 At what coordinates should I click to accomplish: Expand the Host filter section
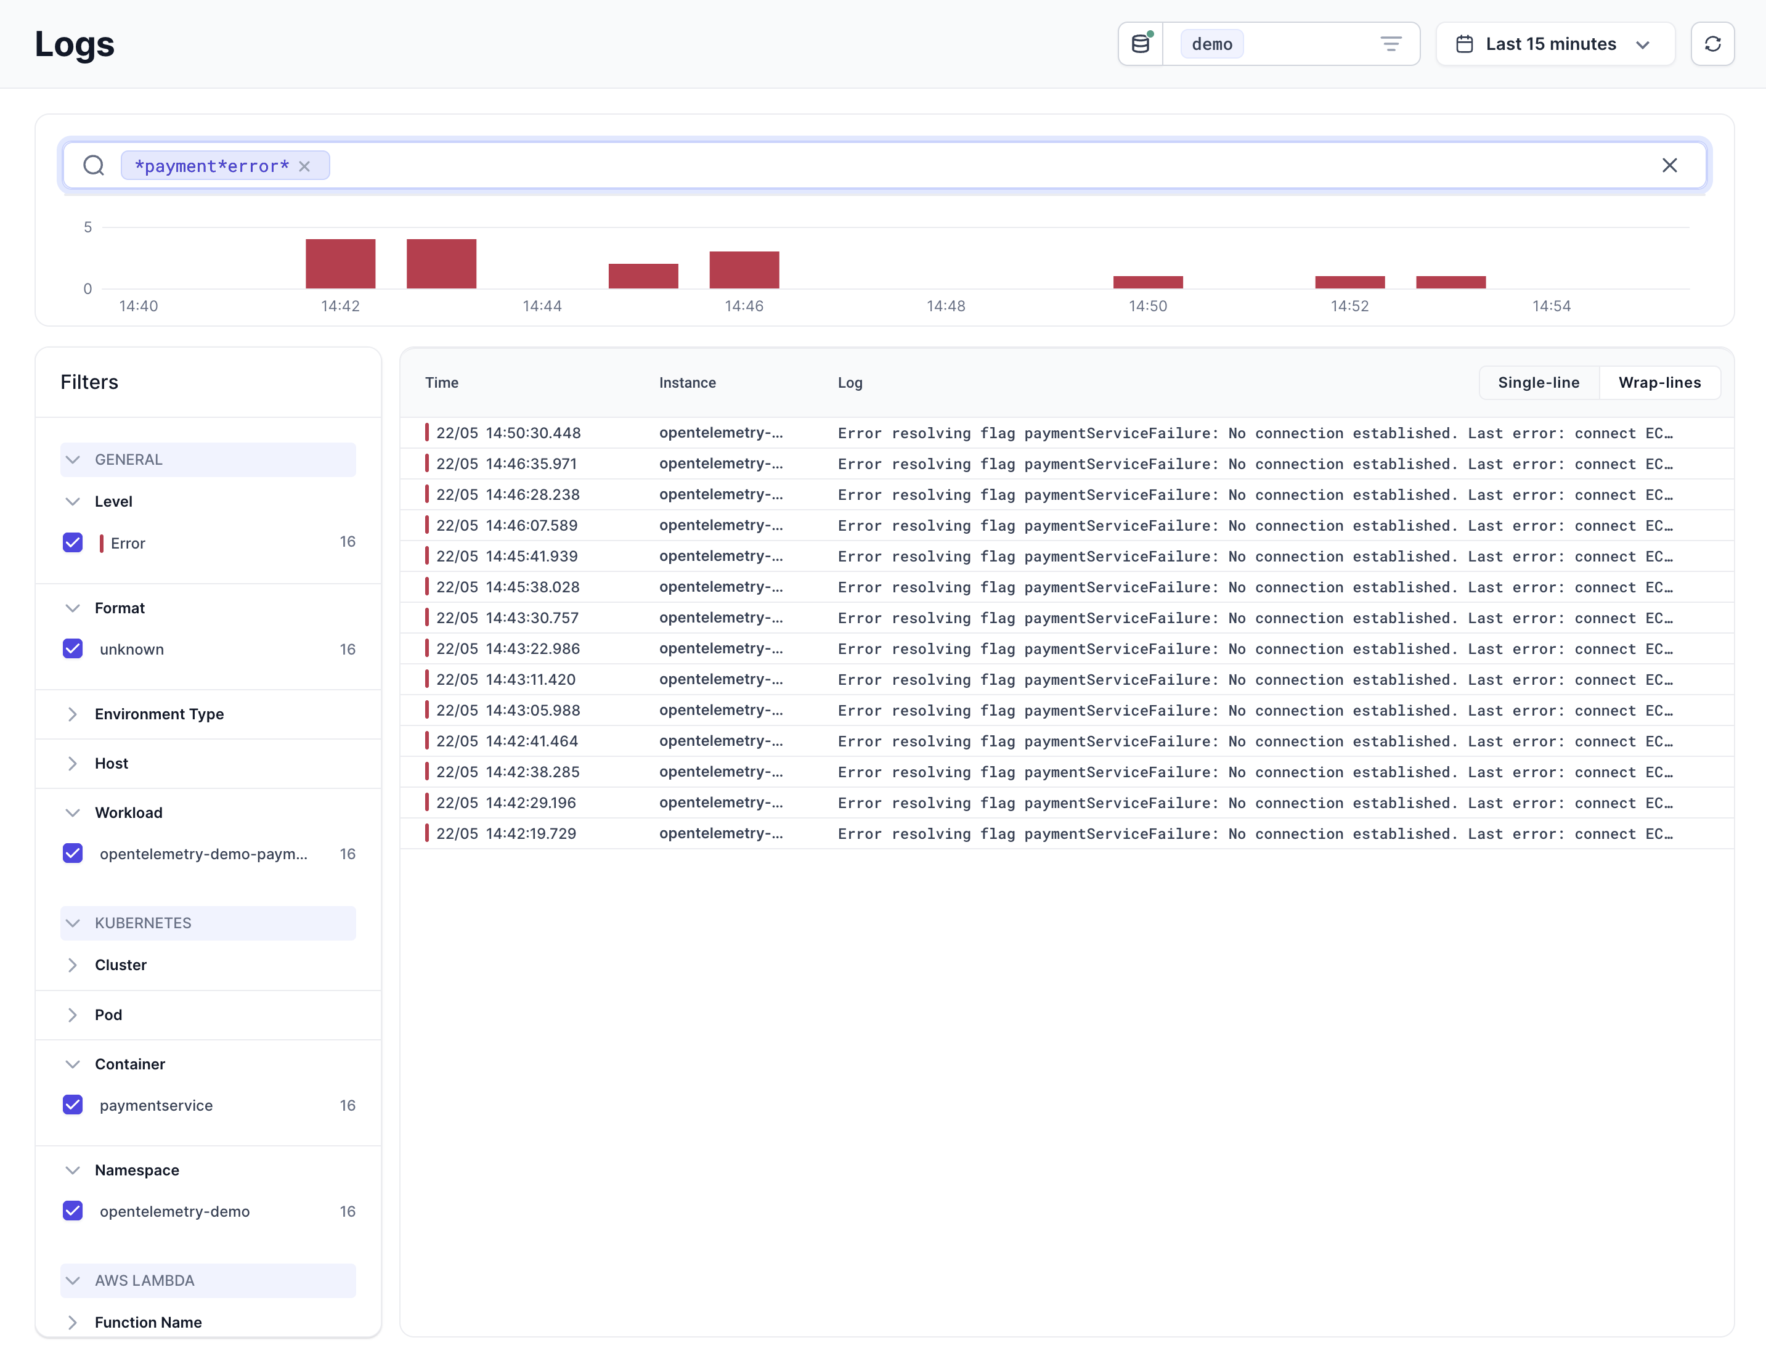[112, 764]
